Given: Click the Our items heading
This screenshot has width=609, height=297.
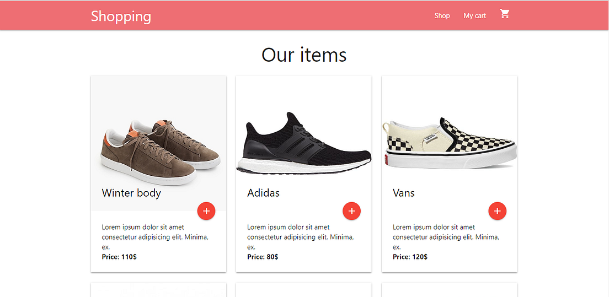Looking at the screenshot, I should click(x=304, y=55).
